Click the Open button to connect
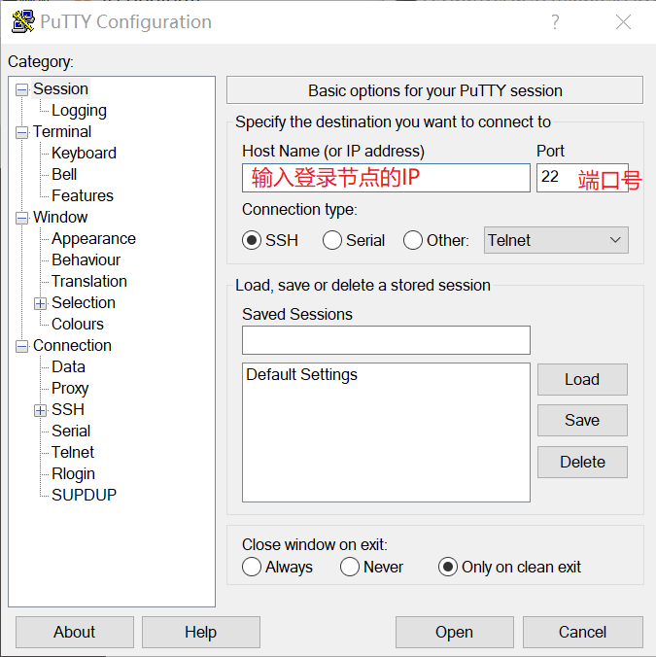 click(454, 632)
